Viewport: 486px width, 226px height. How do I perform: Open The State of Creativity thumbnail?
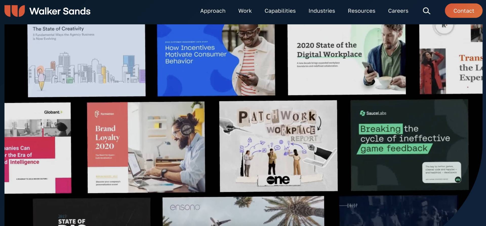(86, 60)
